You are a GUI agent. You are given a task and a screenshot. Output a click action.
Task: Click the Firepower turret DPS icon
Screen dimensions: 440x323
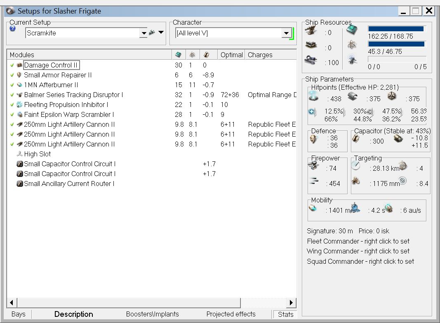click(x=313, y=166)
